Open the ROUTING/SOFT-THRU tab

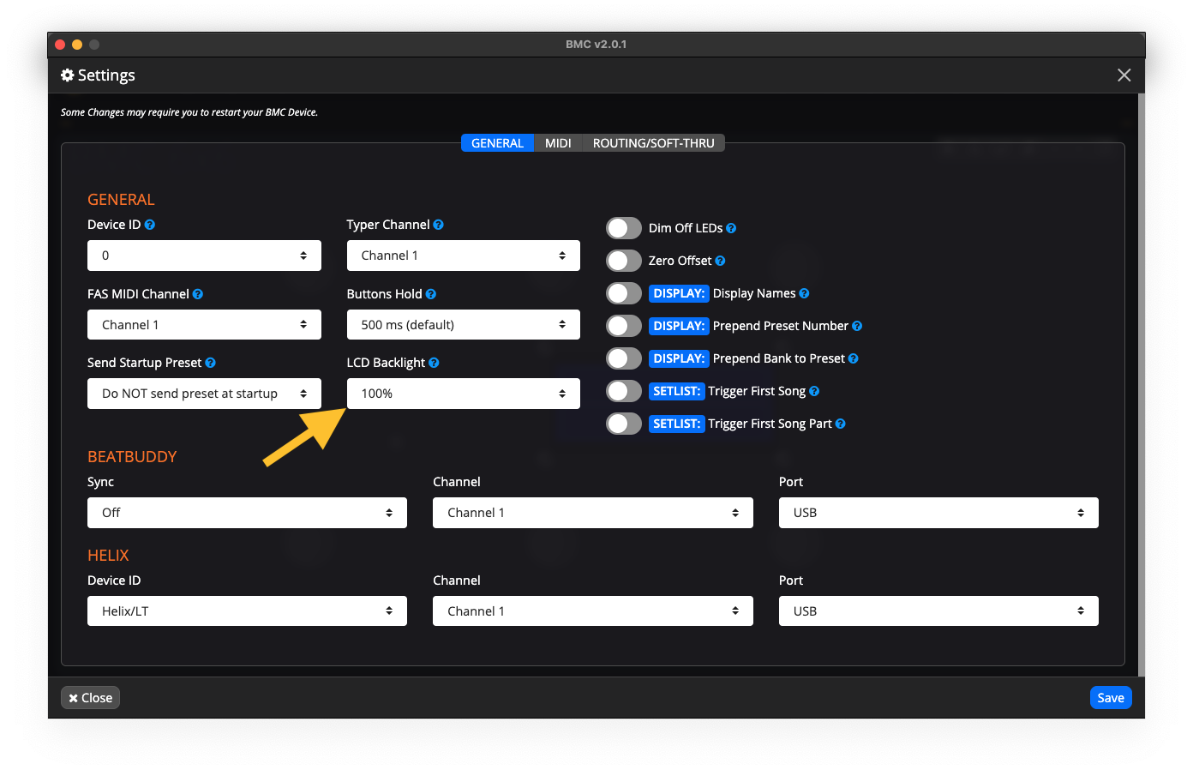654,143
